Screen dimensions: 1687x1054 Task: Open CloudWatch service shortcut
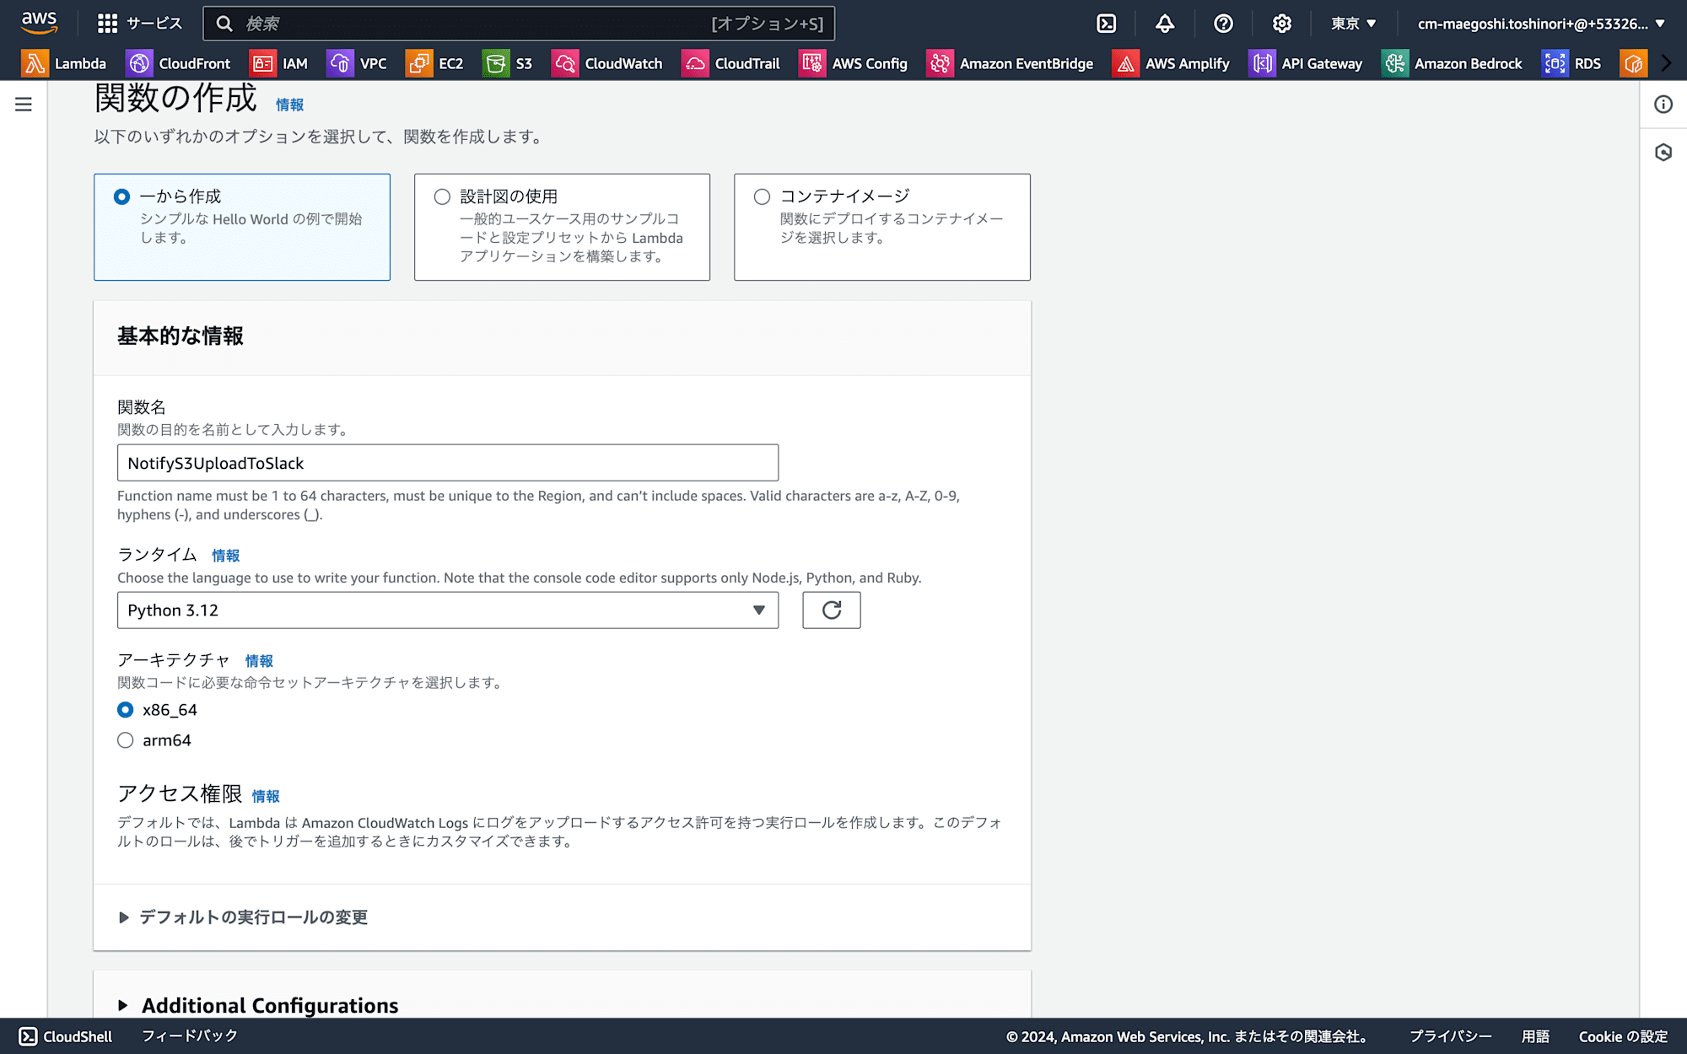click(606, 63)
